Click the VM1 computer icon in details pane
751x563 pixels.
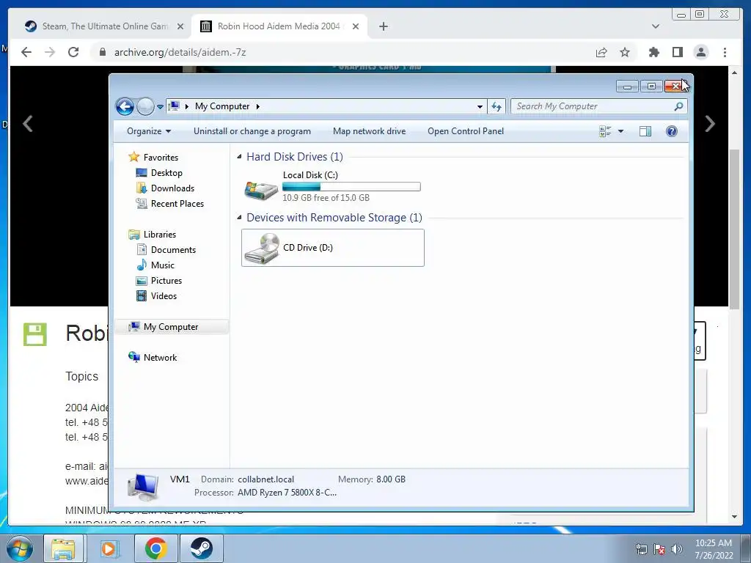click(143, 487)
